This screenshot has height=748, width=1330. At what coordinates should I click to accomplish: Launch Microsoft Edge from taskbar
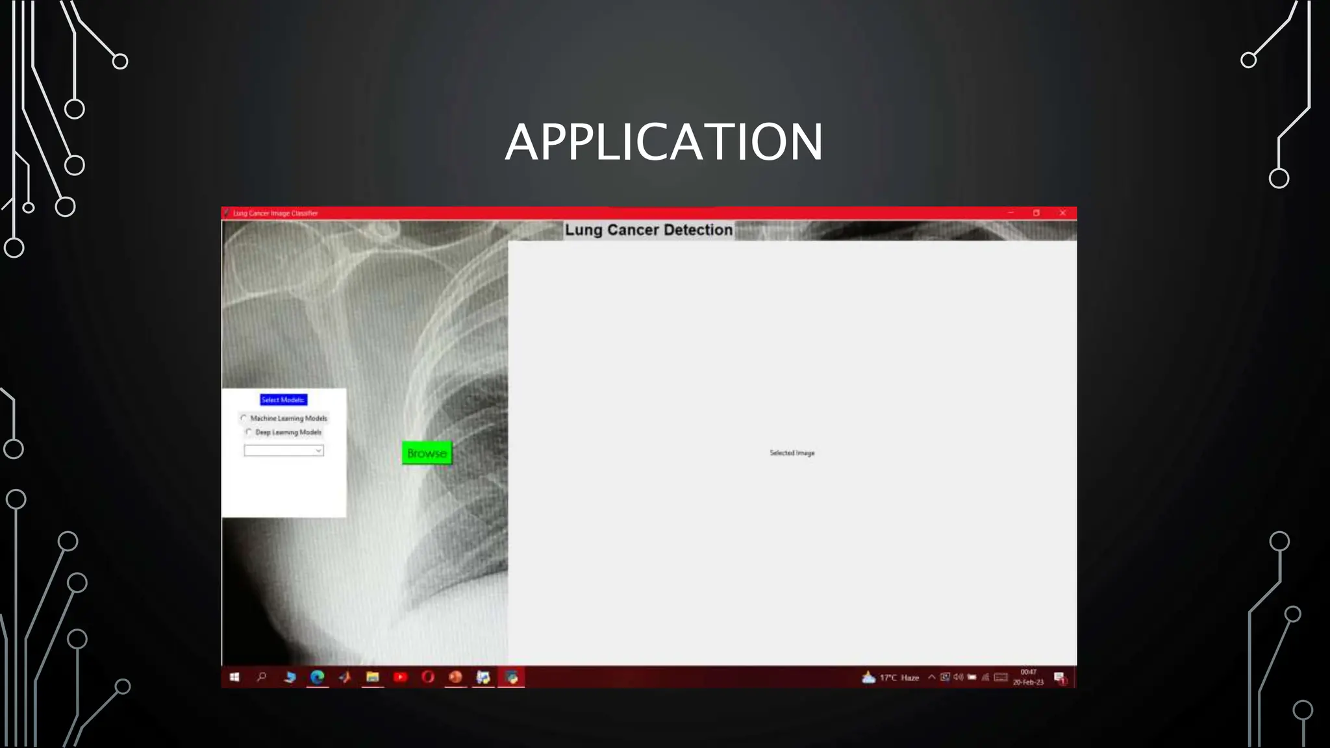coord(317,677)
